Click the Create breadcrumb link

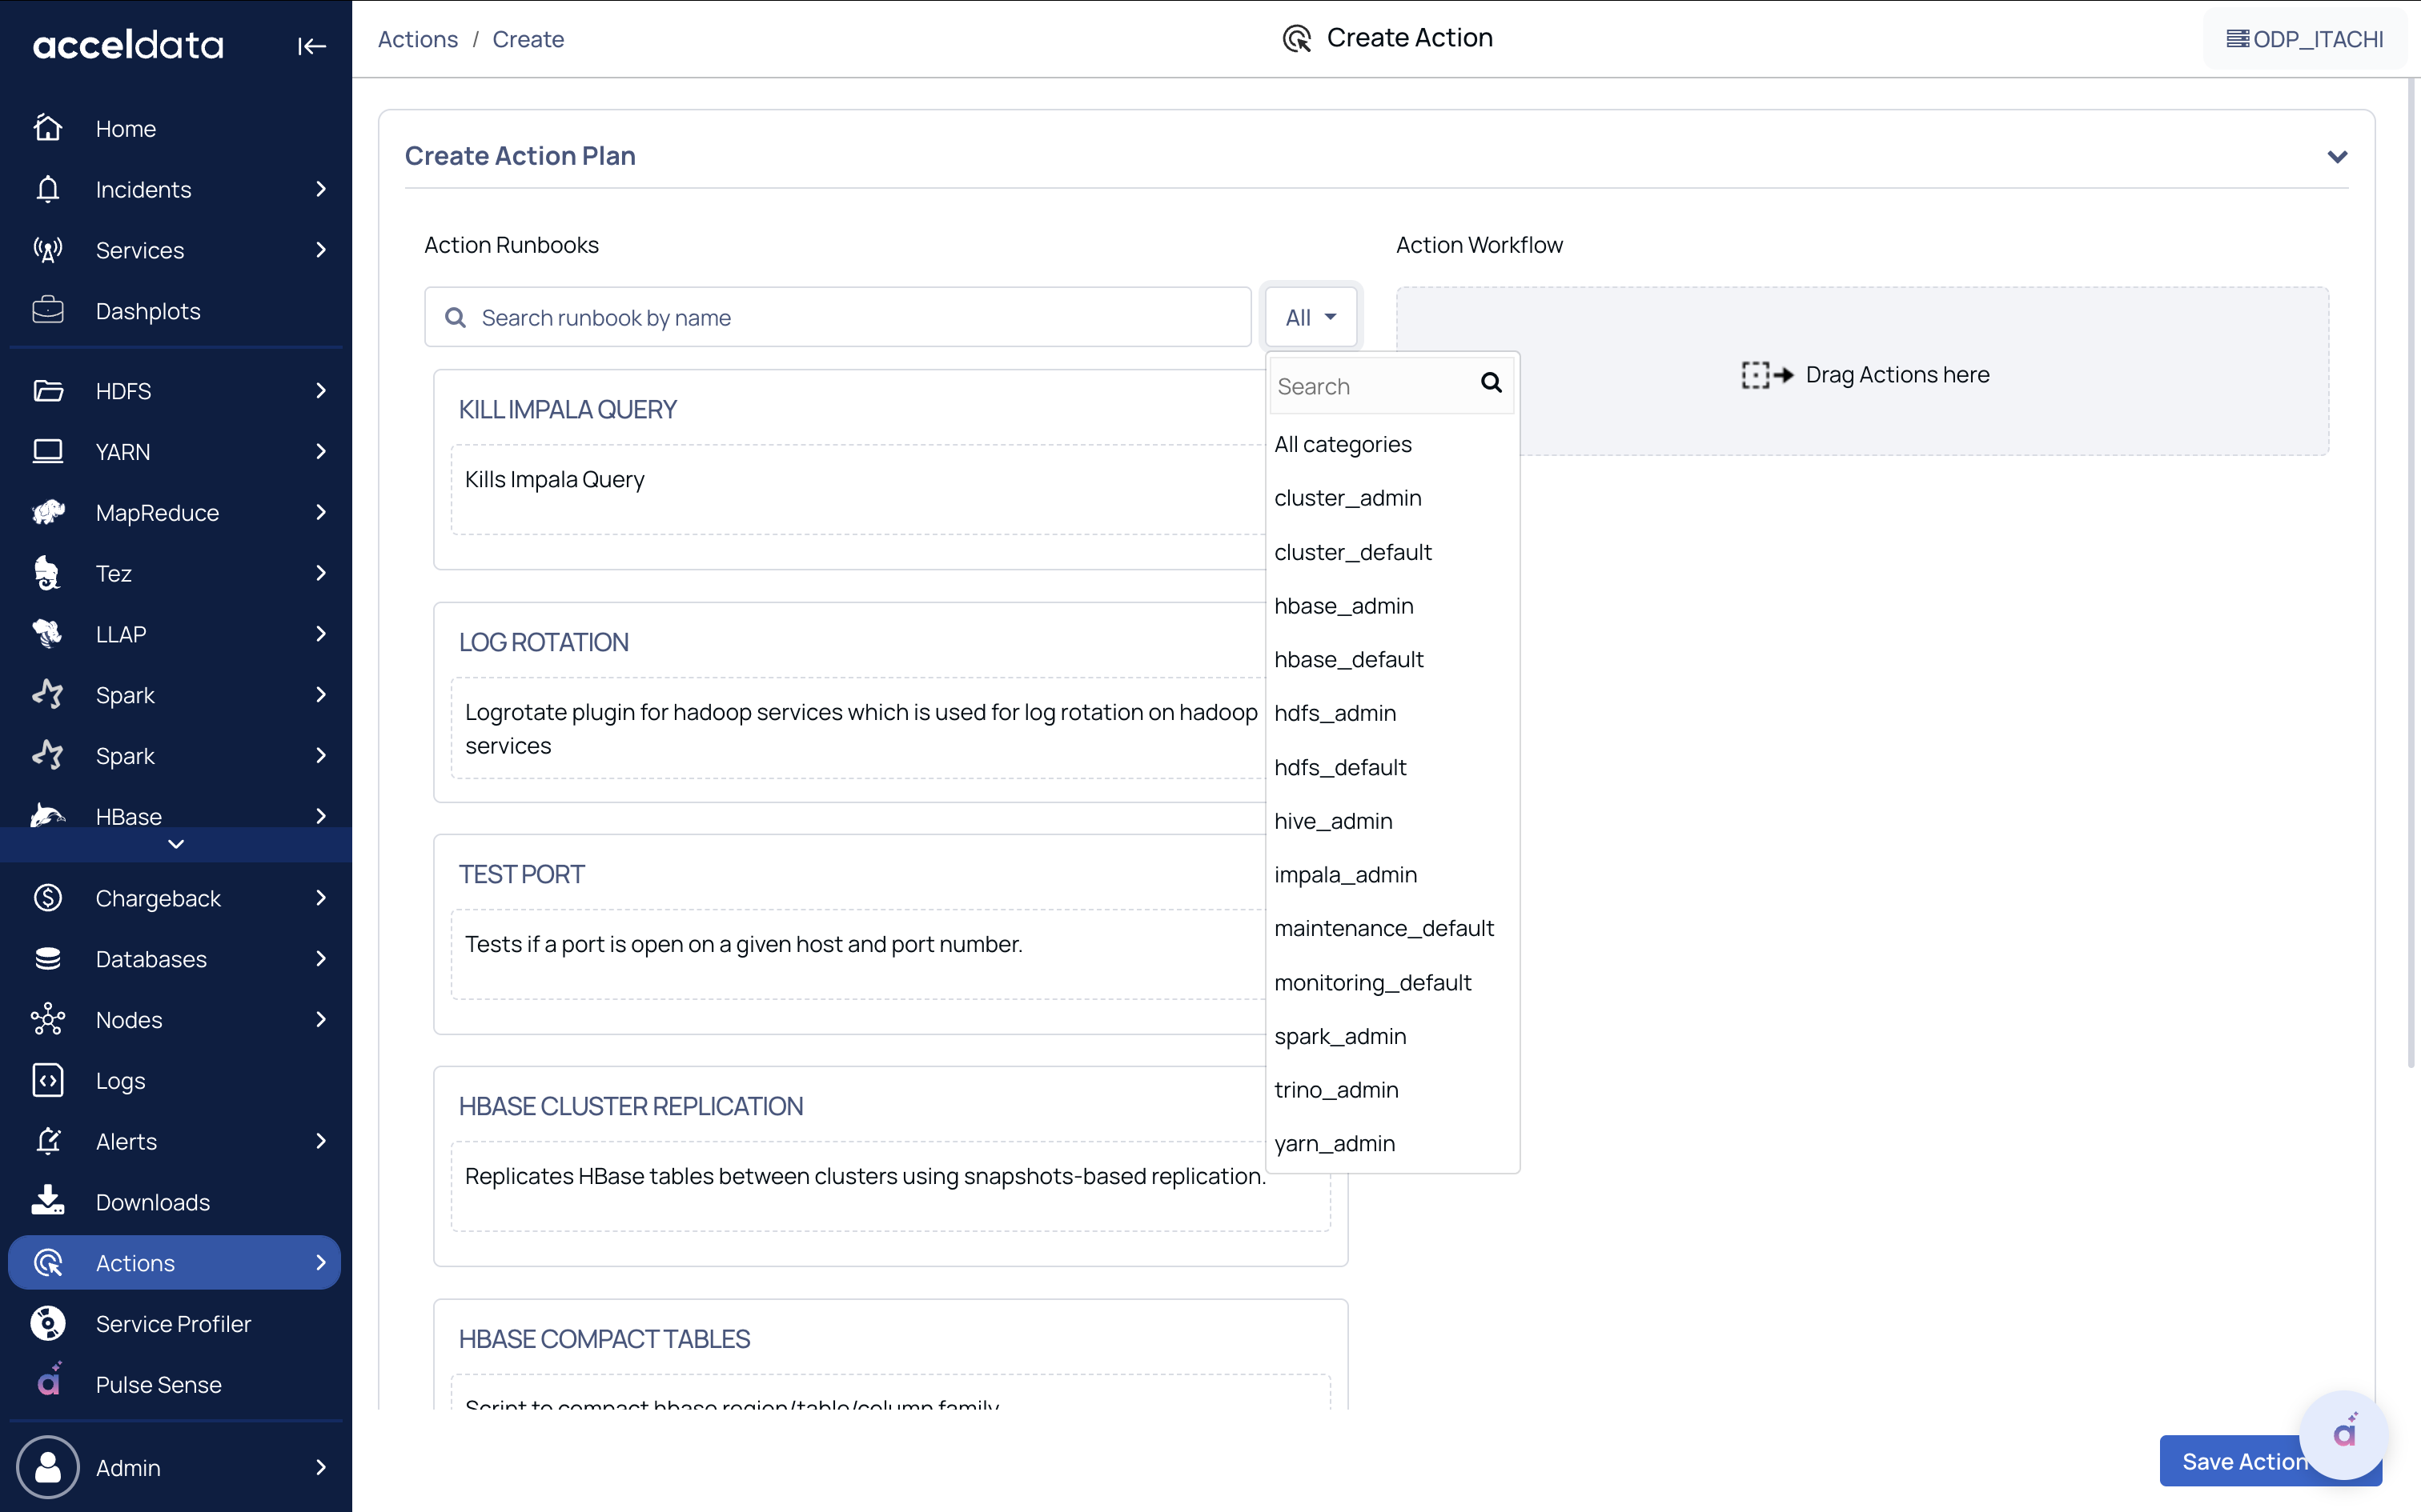[528, 39]
